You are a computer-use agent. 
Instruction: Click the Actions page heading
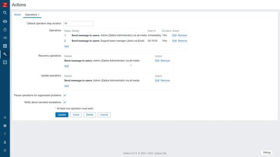click(19, 5)
